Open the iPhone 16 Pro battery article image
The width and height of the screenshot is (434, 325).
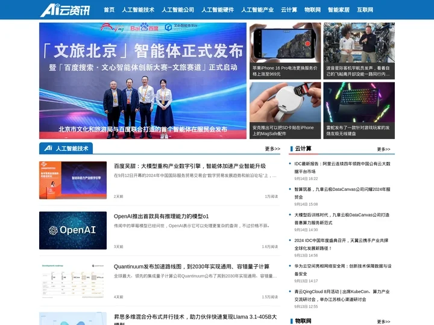[x=285, y=43]
